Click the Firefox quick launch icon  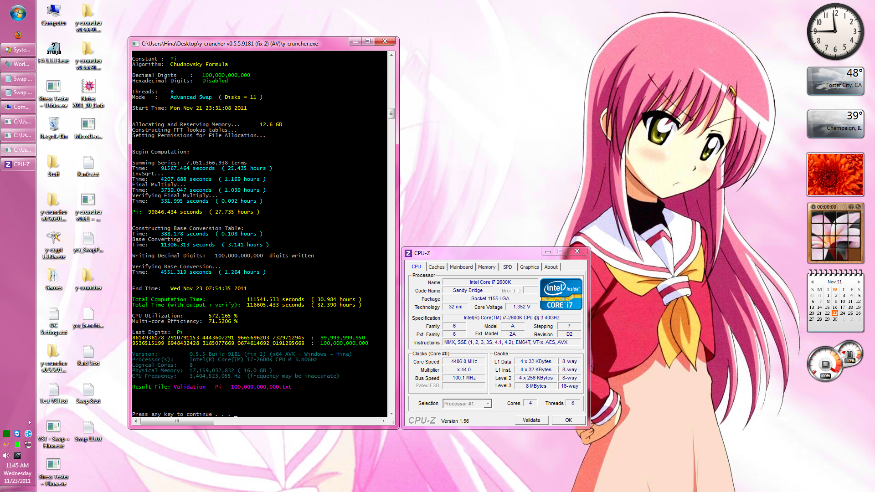(x=18, y=35)
